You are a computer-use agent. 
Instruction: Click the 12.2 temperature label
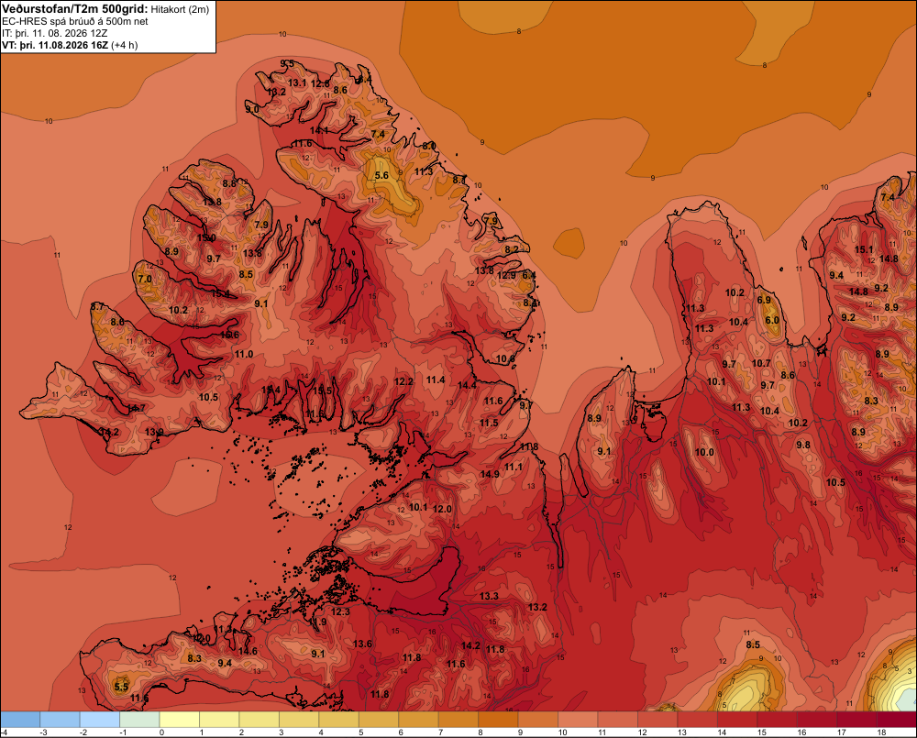coord(403,382)
